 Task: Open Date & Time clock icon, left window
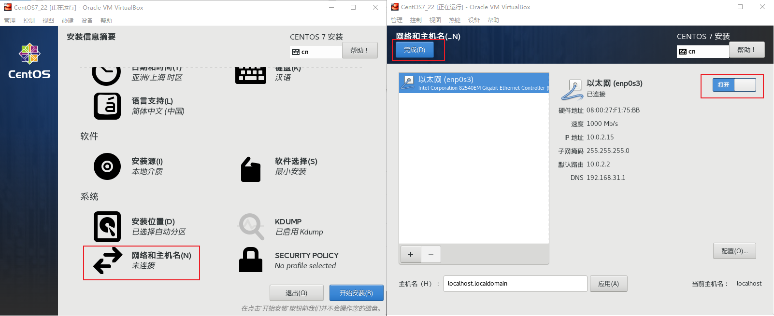point(106,76)
